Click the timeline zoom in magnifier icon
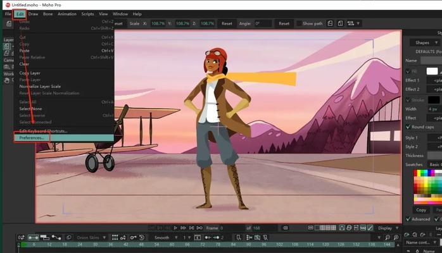The height and width of the screenshot is (253, 442). [396, 238]
